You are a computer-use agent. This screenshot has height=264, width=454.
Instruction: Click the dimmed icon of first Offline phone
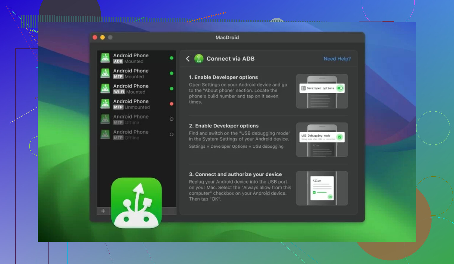point(105,119)
